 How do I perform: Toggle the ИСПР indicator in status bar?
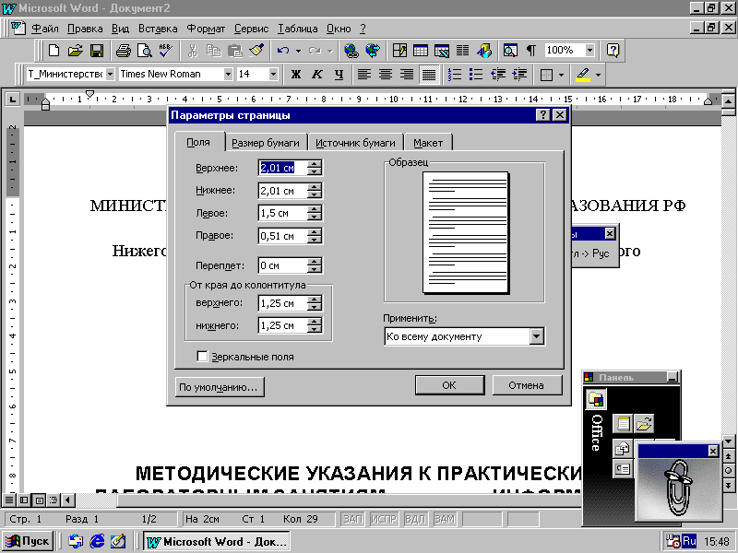[384, 519]
